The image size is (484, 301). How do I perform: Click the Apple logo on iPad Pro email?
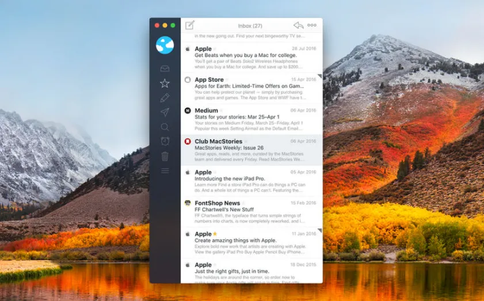188,172
